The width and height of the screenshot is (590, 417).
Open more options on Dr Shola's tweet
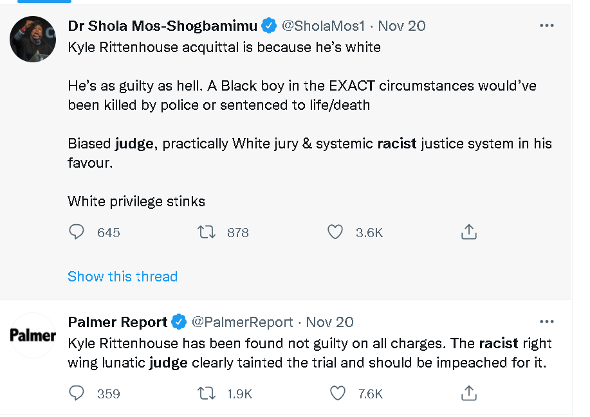[x=546, y=26]
